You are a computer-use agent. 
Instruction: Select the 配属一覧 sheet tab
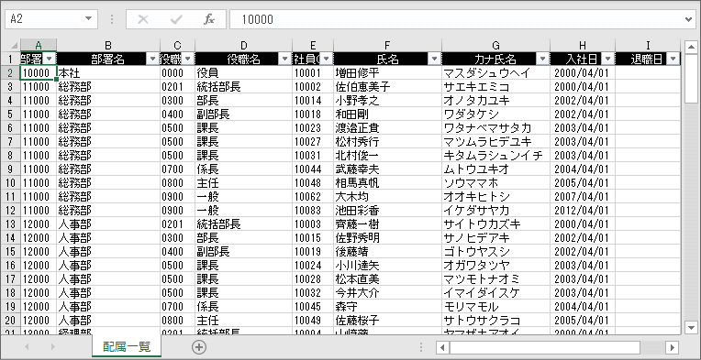click(x=127, y=346)
